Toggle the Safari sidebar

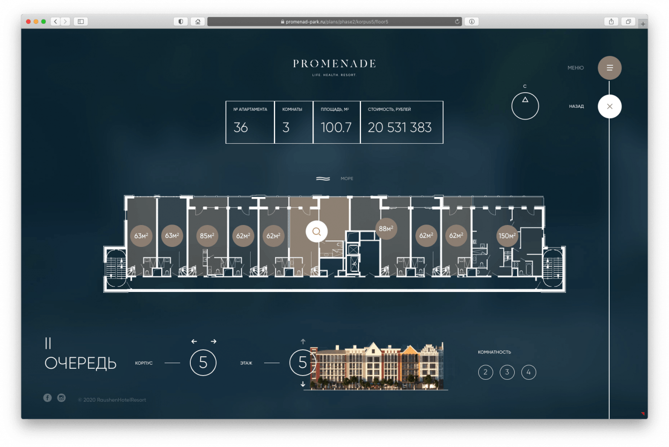click(x=80, y=21)
